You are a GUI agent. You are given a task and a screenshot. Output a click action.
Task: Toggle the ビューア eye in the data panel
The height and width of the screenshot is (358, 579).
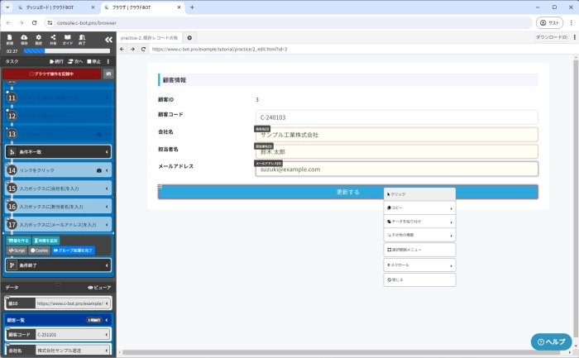[x=99, y=287]
